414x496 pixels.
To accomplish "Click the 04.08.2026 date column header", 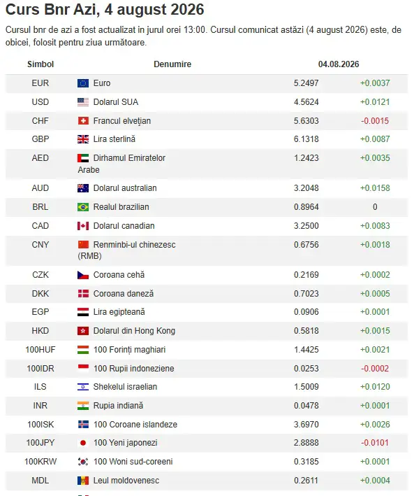I will coord(339,64).
